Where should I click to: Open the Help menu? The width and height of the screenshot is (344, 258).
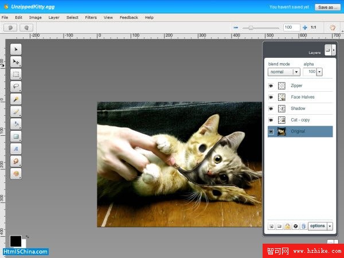coord(149,18)
